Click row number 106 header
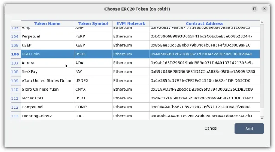This screenshot has width=275, height=152. 16,54
